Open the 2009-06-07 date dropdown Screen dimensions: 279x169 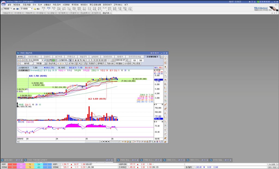coord(126,60)
